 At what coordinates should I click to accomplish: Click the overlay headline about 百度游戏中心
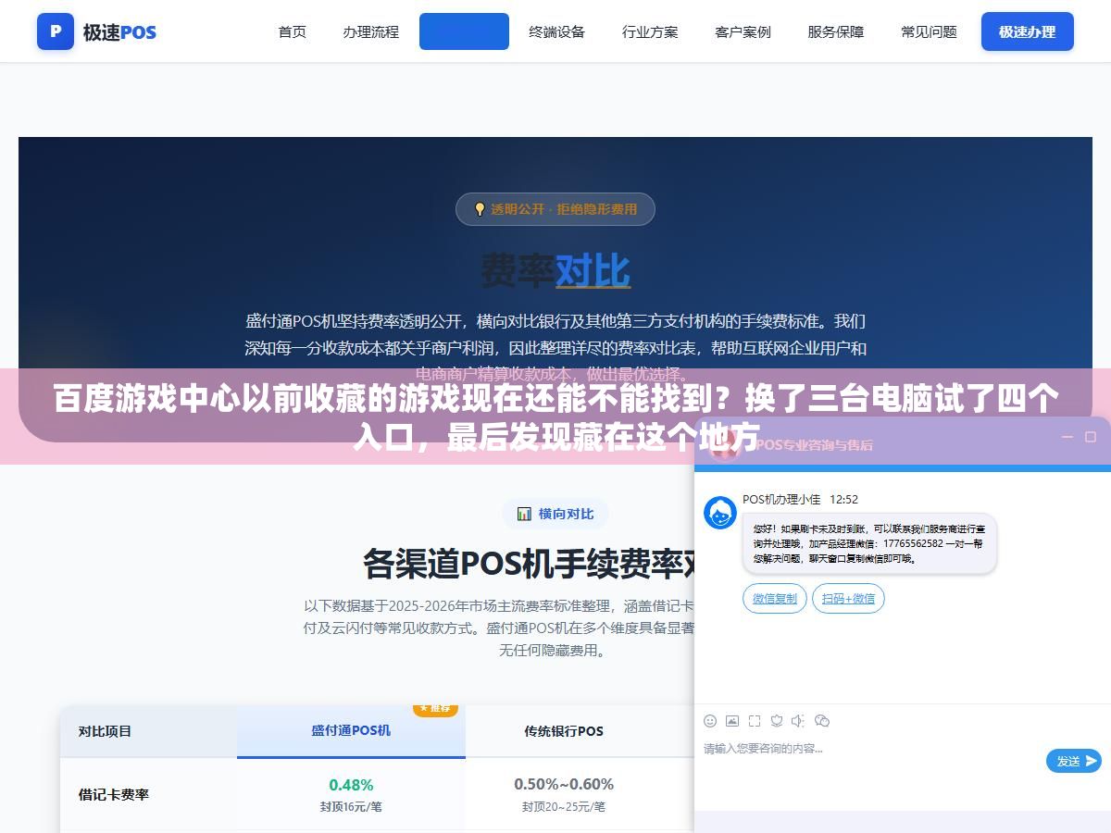(555, 416)
